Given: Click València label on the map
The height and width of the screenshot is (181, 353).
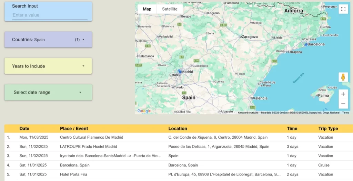Looking at the screenshot, I should pyautogui.click(x=260, y=98).
